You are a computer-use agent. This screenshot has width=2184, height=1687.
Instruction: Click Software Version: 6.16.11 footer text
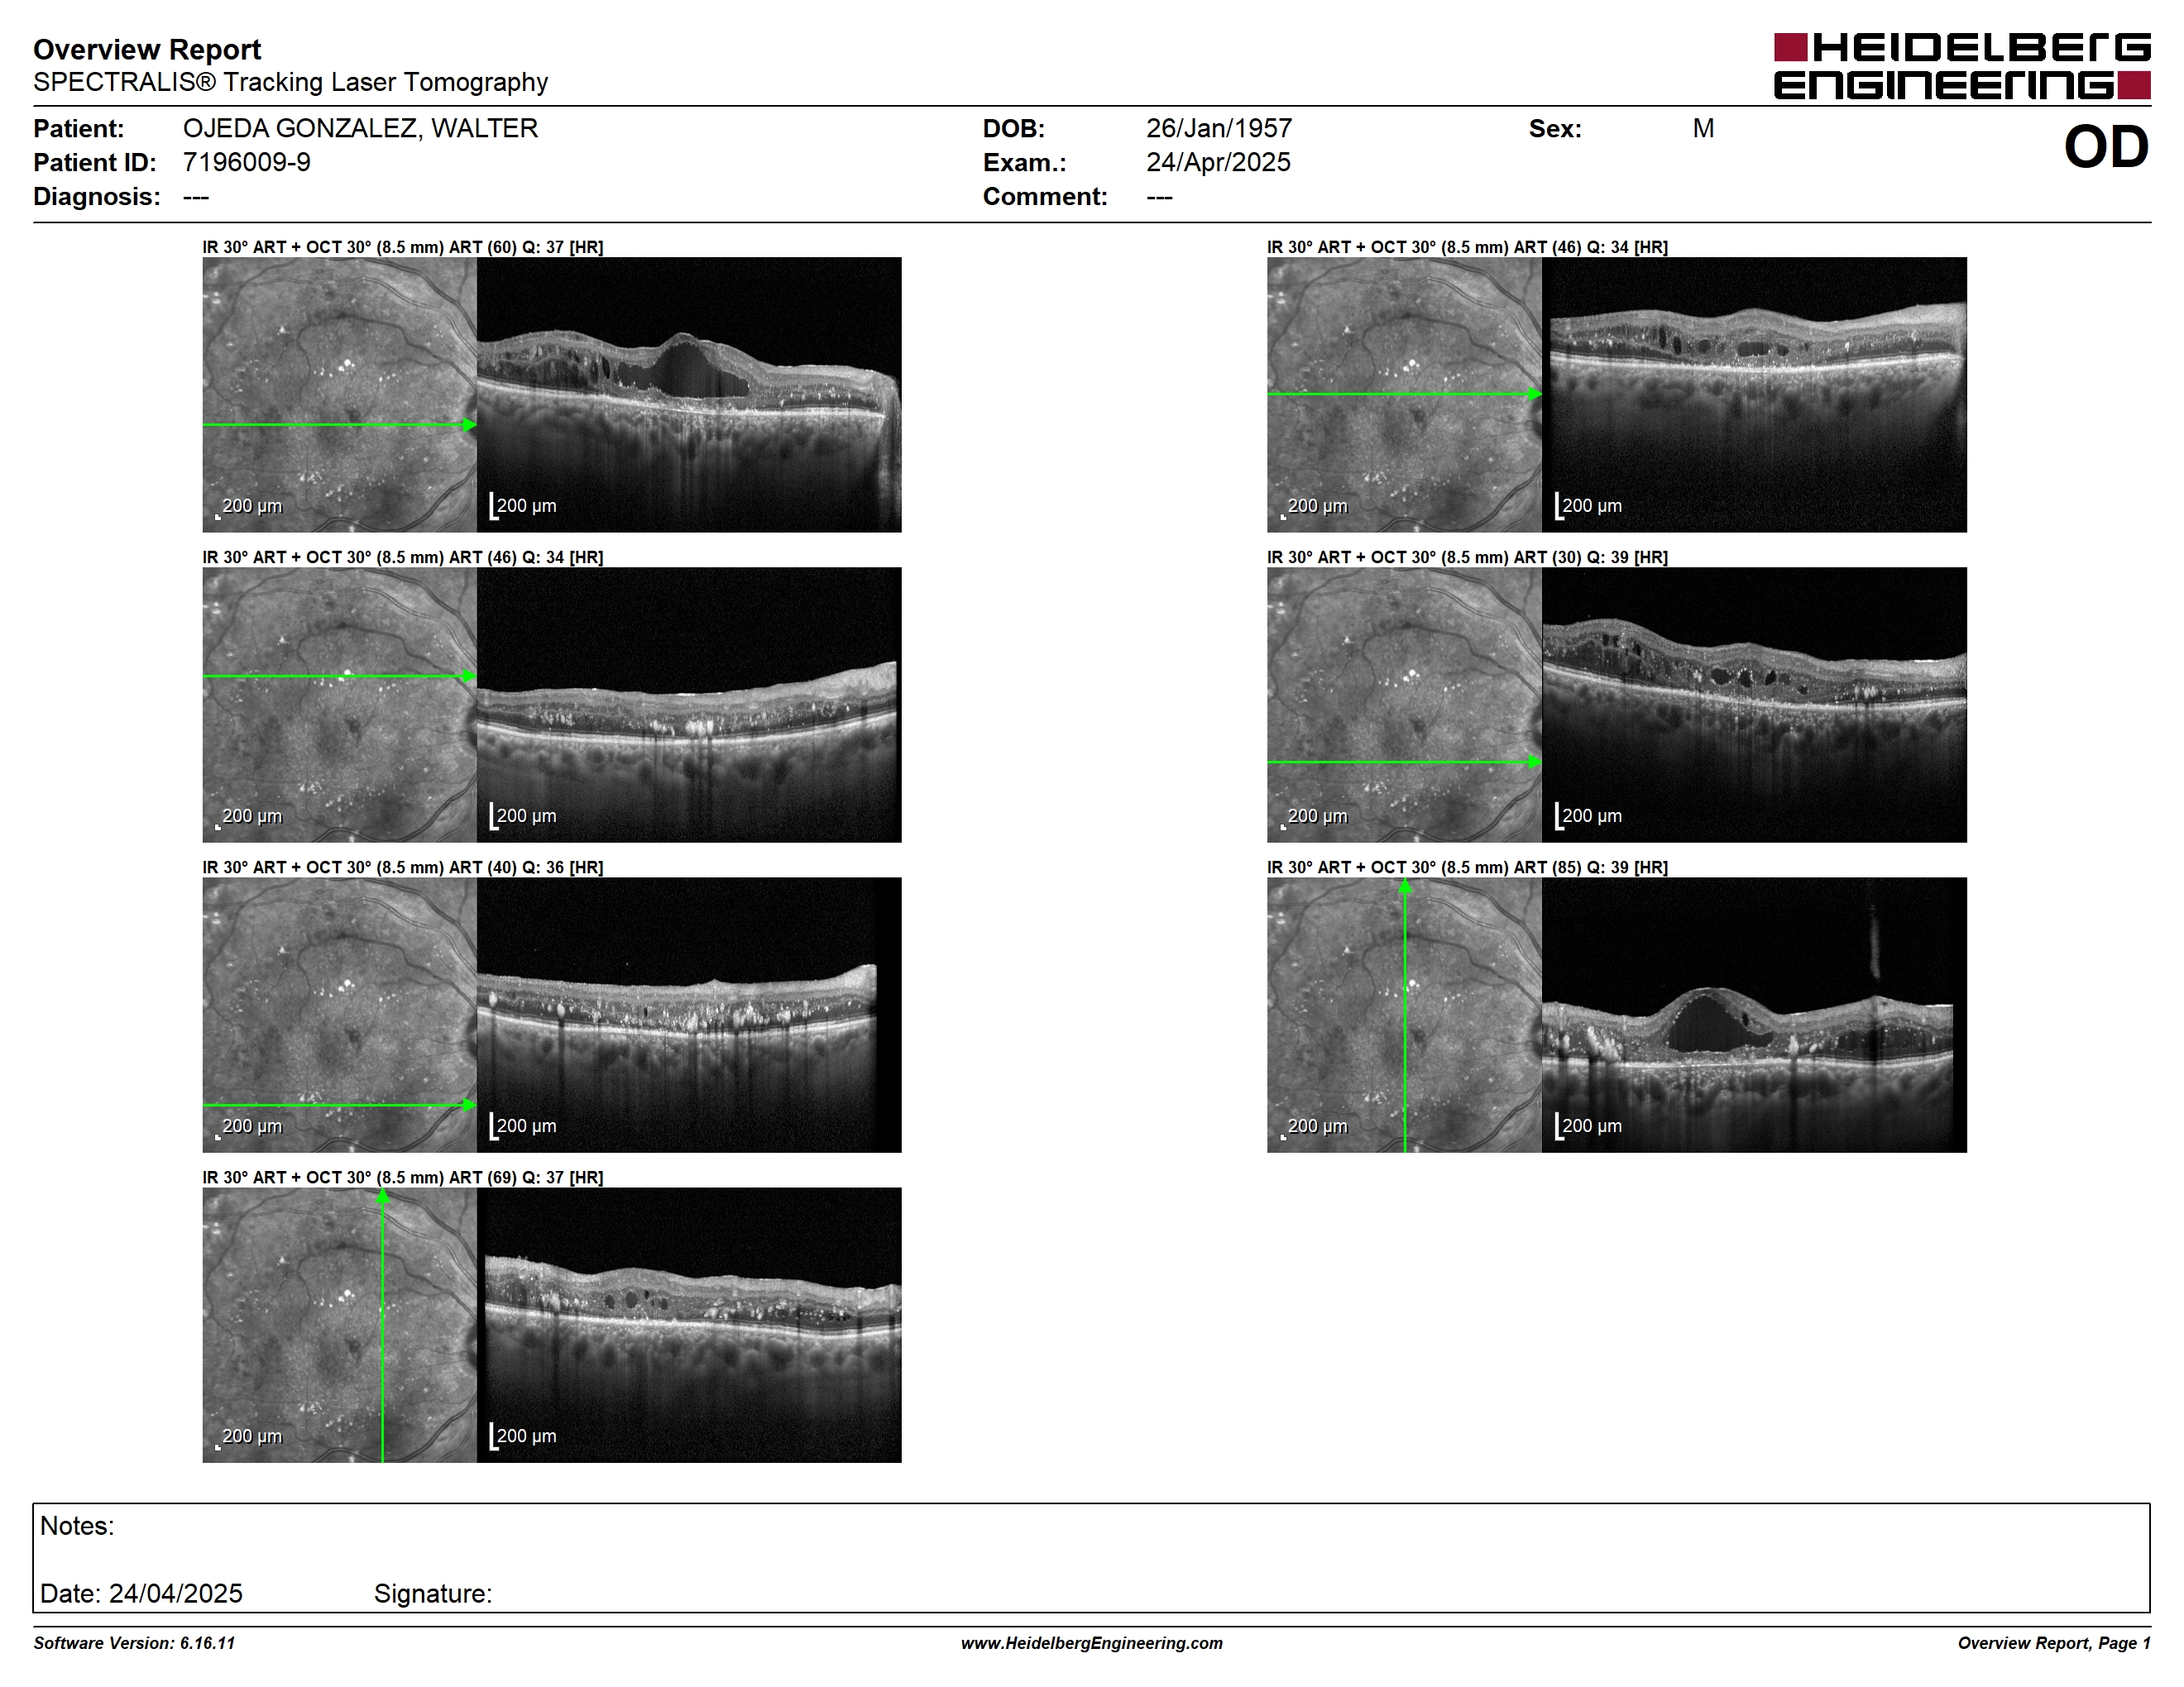[134, 1643]
